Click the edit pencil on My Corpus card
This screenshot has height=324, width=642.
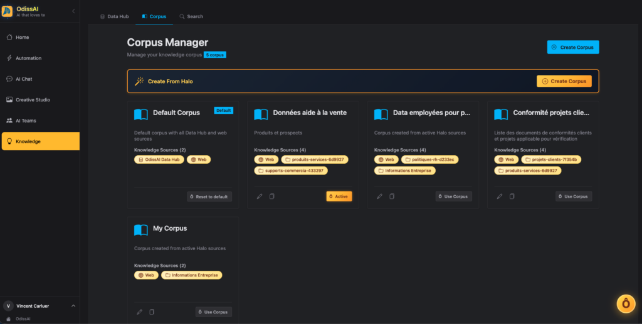click(139, 312)
